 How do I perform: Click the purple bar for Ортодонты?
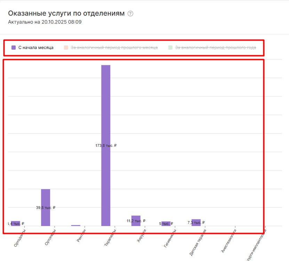[x=15, y=223]
